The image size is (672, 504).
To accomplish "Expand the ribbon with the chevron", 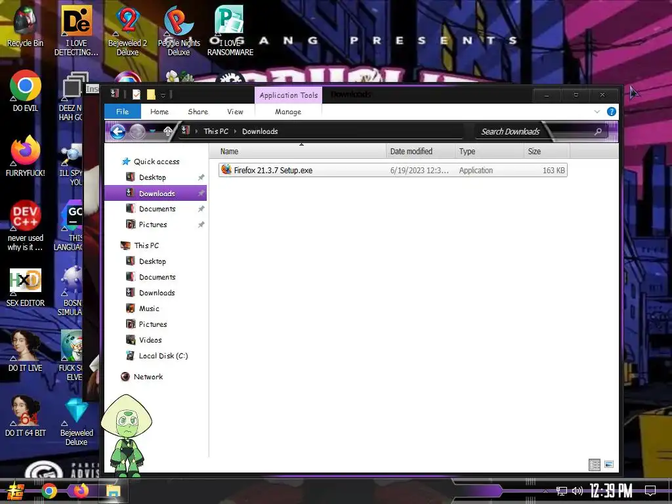I will point(597,112).
